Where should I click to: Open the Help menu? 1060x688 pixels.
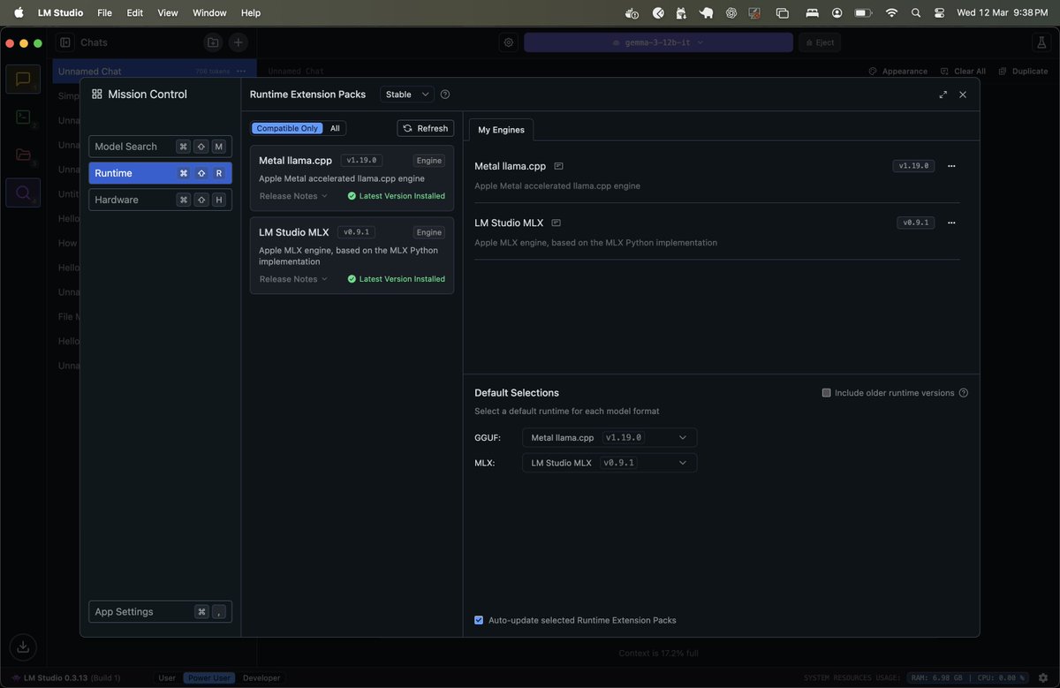click(251, 13)
